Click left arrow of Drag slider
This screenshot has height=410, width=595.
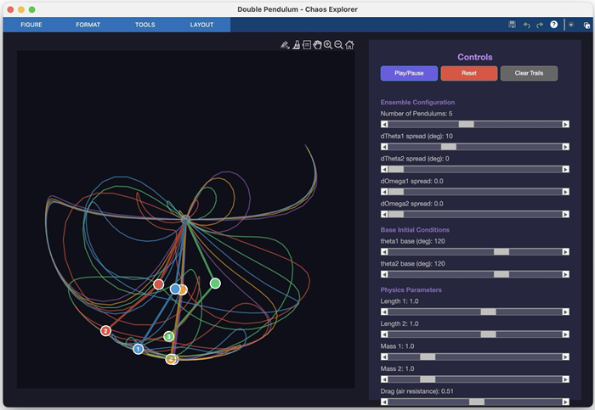[x=384, y=402]
